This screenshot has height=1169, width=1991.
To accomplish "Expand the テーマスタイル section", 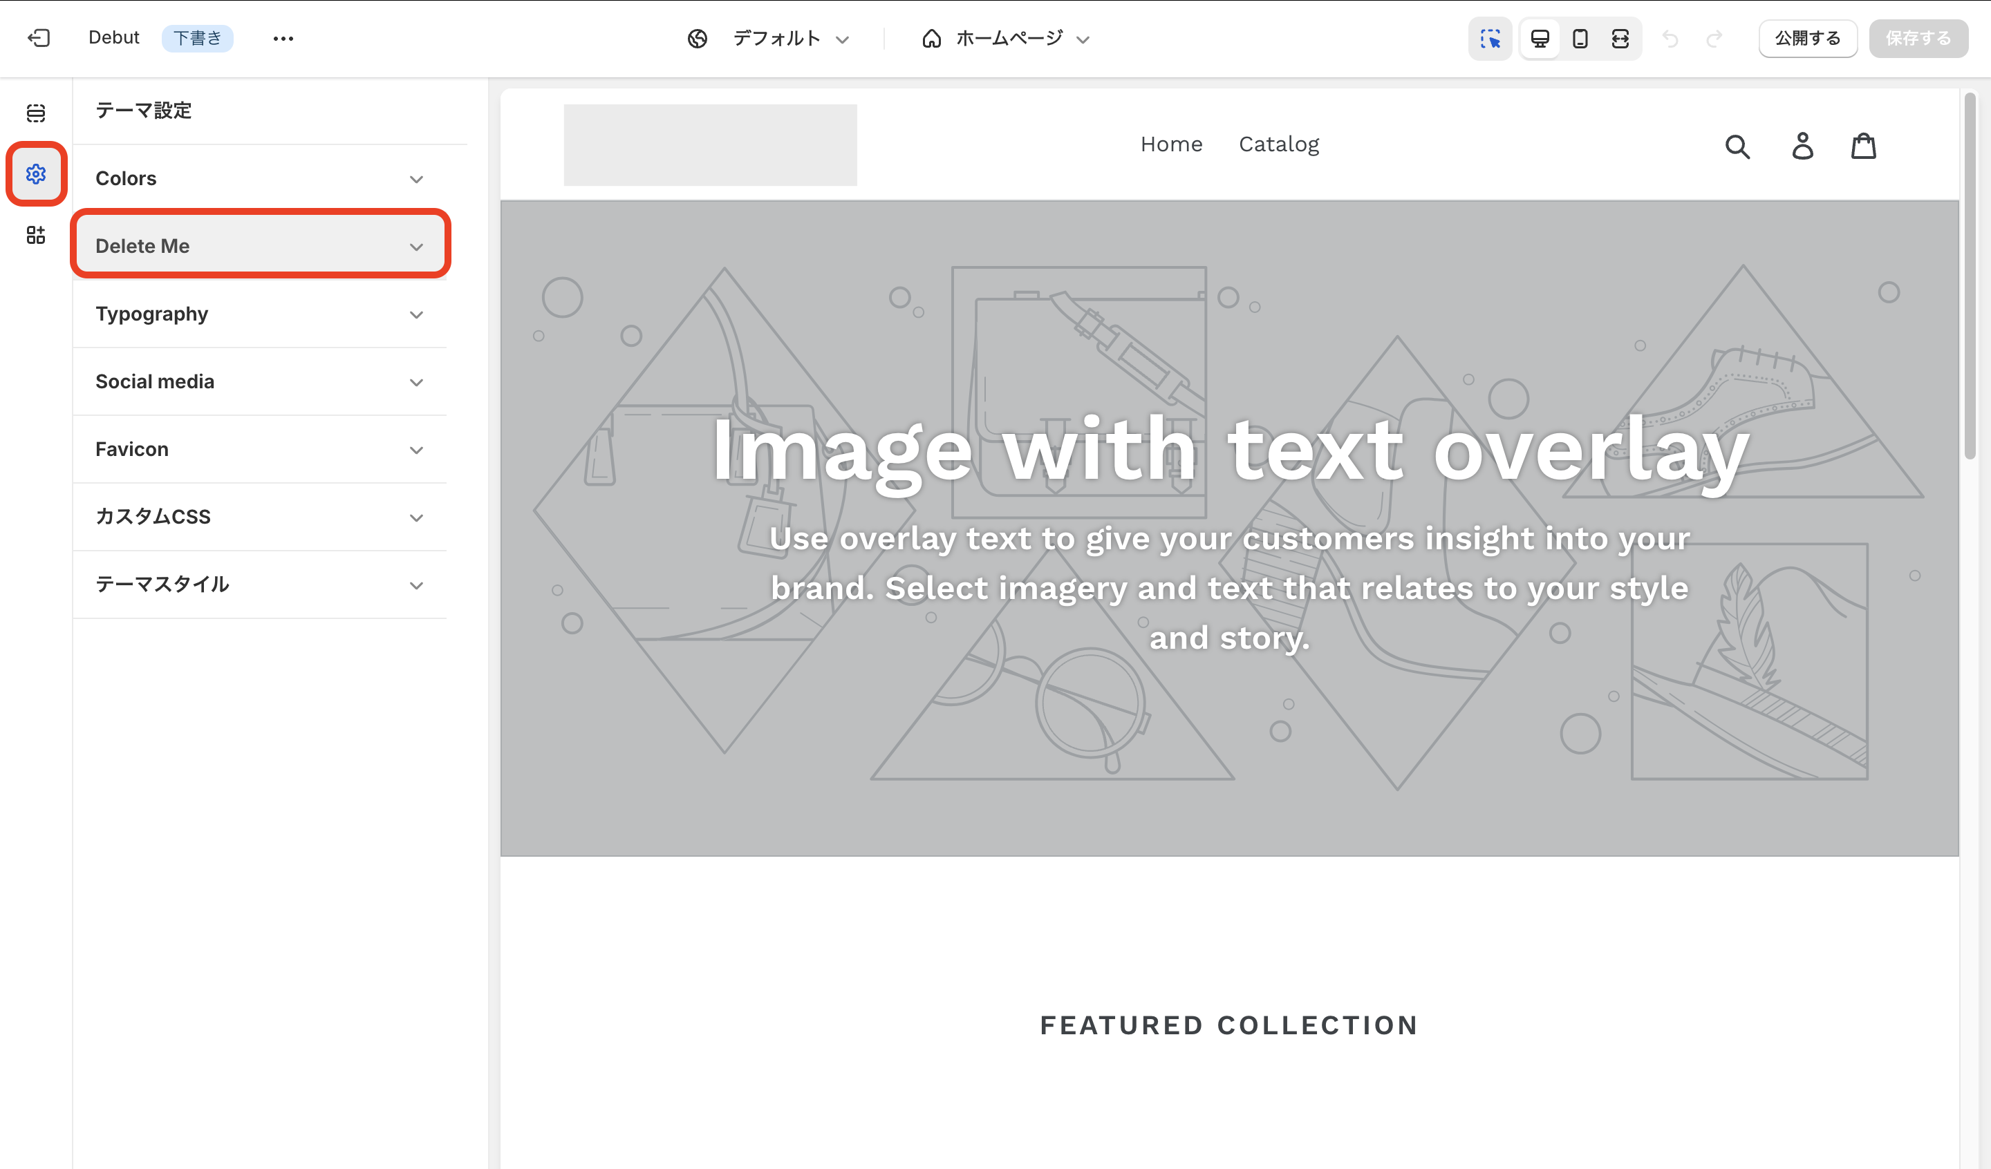I will (x=260, y=584).
